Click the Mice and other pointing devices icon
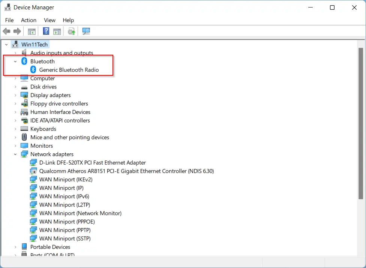Screen dimensions: 366x268 point(24,137)
